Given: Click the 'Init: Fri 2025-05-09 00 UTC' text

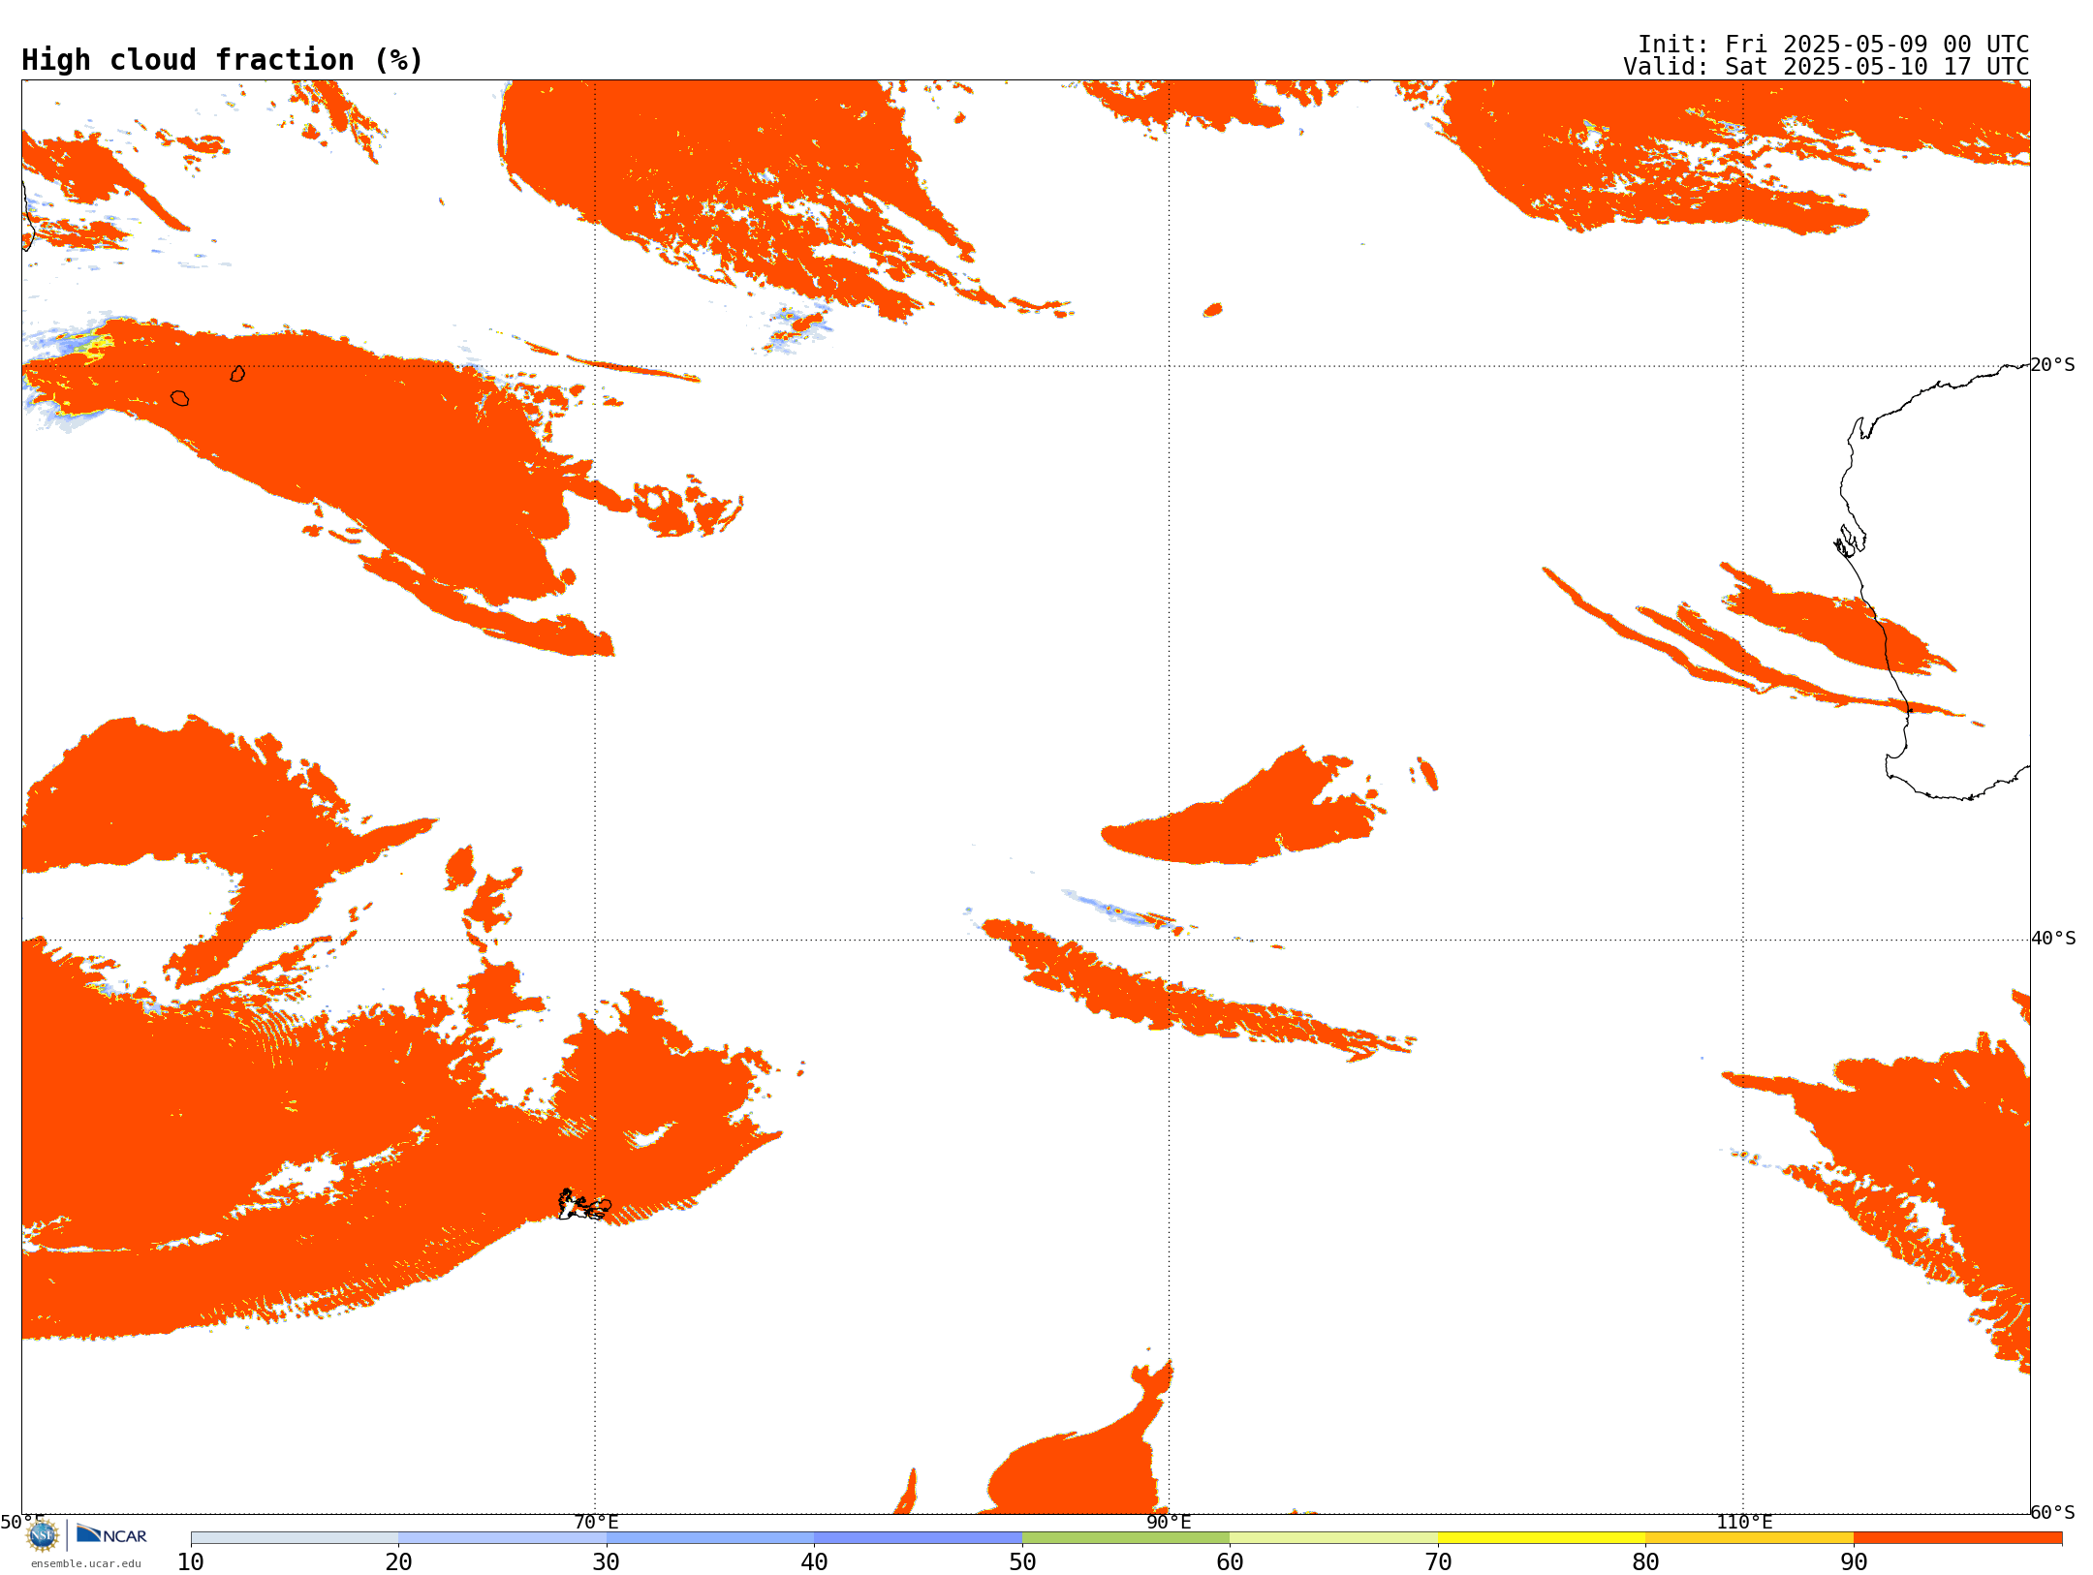Looking at the screenshot, I should (x=1833, y=45).
